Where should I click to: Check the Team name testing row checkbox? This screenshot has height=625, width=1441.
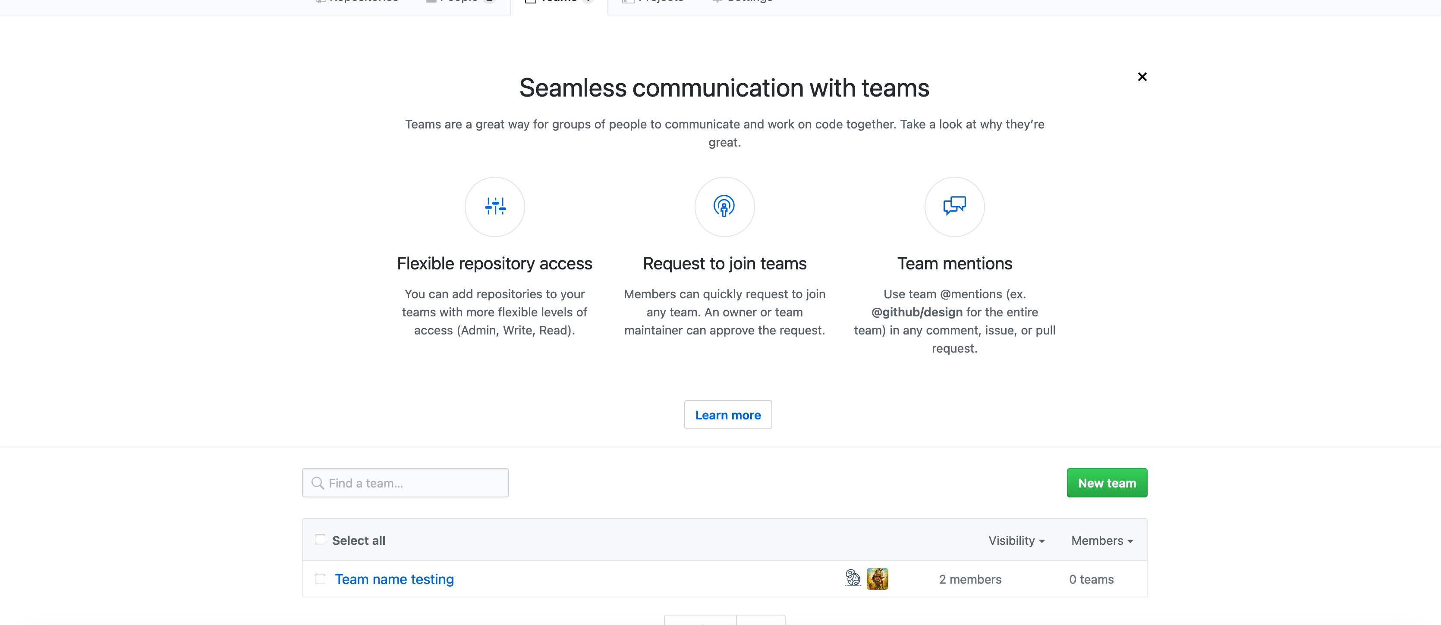point(320,578)
